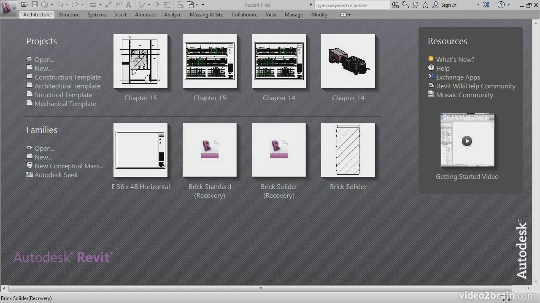
Task: Click the Section tool icon
Action: tap(157, 5)
